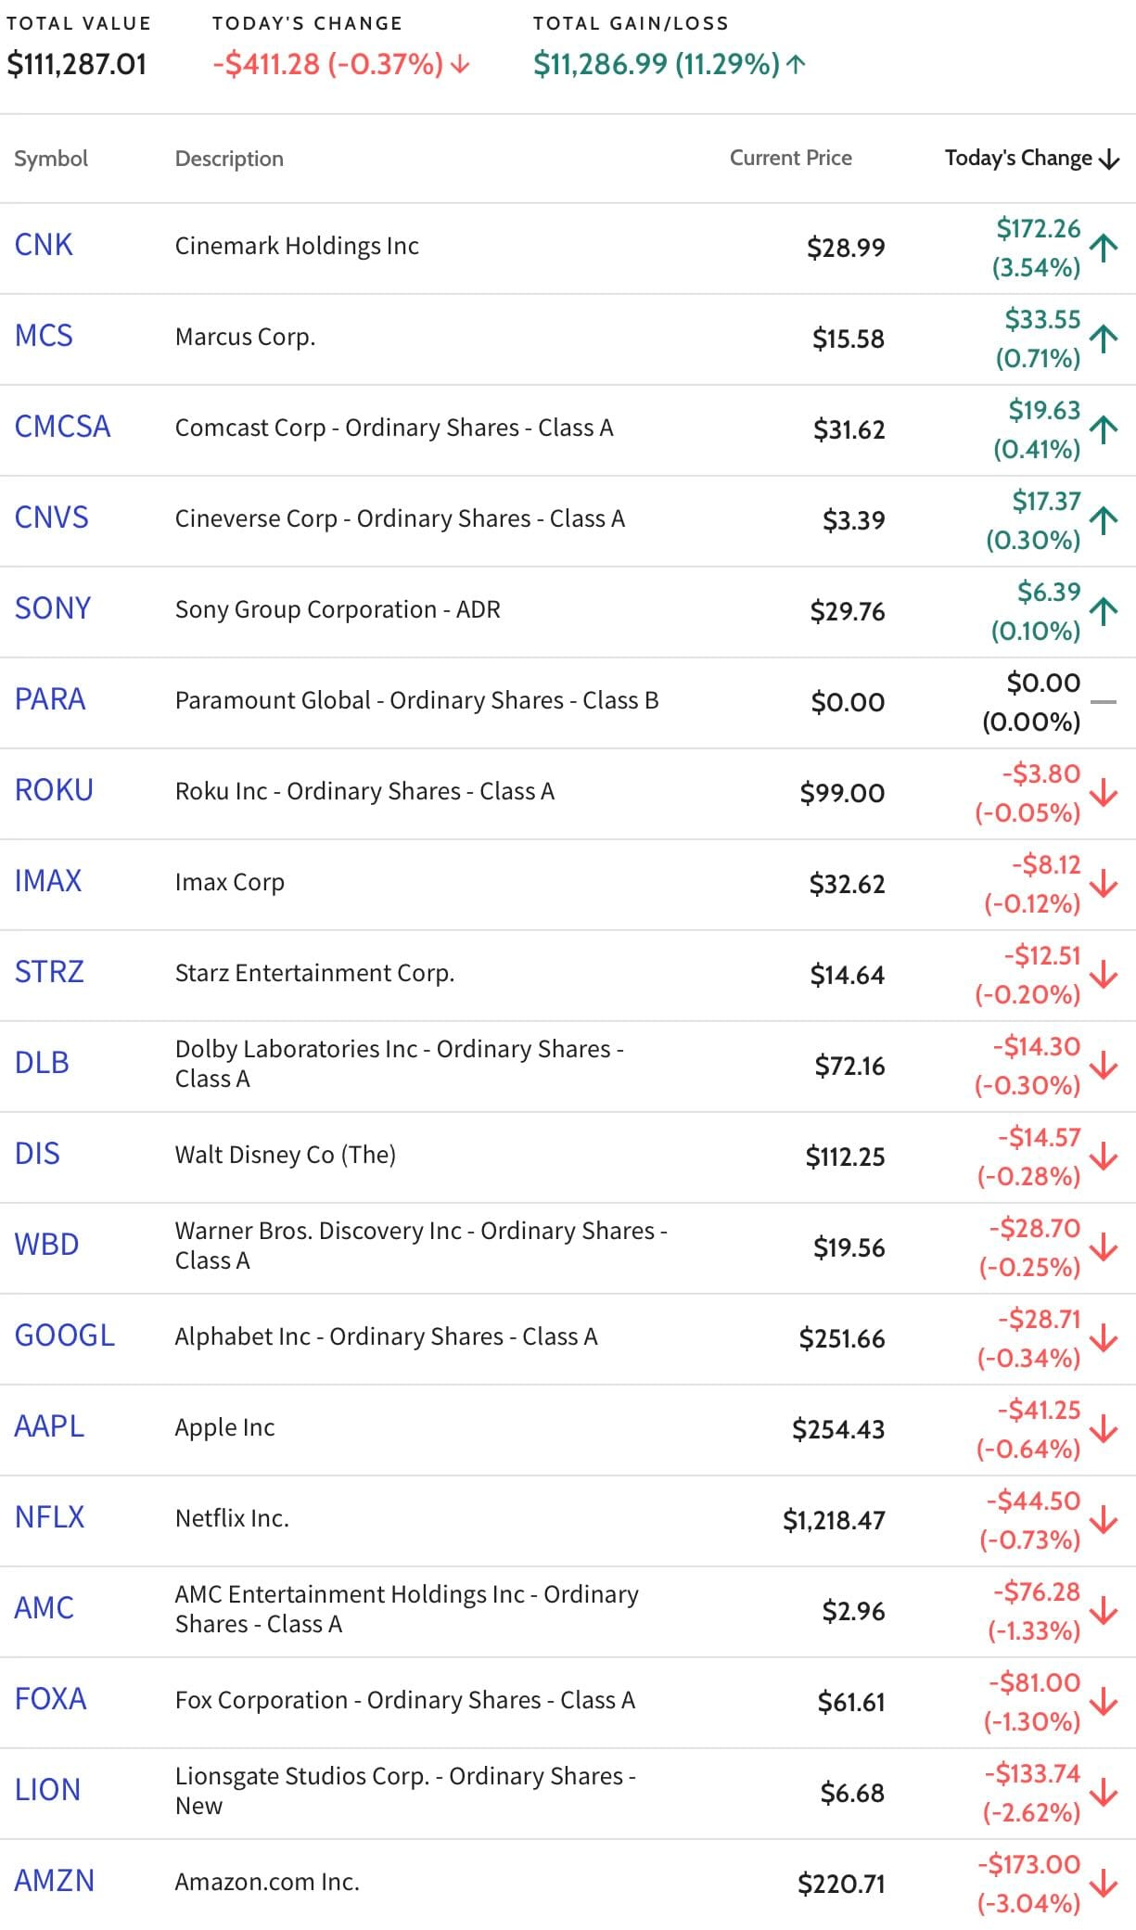The height and width of the screenshot is (1930, 1136).
Task: Click the red down arrow beside Amazon
Action: pyautogui.click(x=1104, y=1884)
